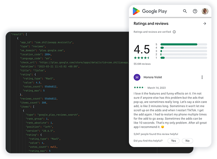This screenshot has width=217, height=159.
Task: Click the Google Play title text
Action: 154,11
